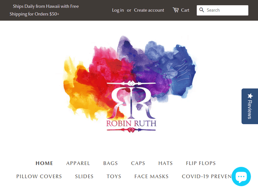Click the Log in link

click(x=118, y=10)
